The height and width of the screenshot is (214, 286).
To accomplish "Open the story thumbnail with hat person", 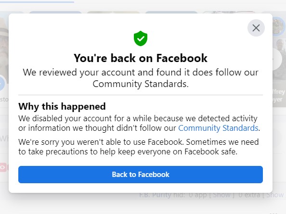I will [x=4, y=47].
